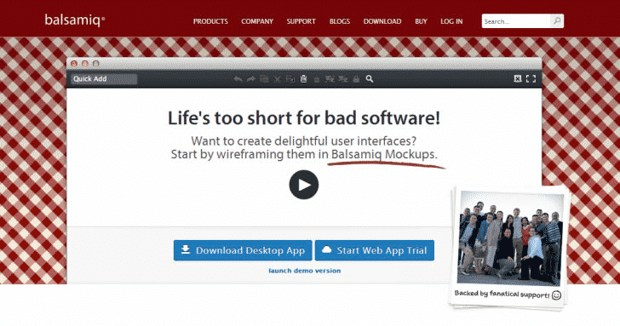Click the redo arrow icon
620x326 pixels.
250,78
